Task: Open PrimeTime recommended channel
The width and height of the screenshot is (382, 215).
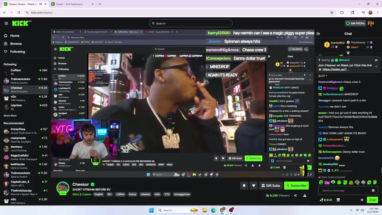Action: (x=25, y=131)
